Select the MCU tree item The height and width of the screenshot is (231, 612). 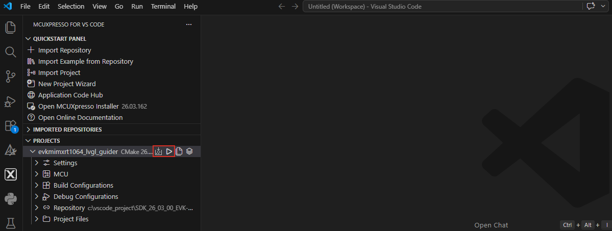tap(61, 174)
